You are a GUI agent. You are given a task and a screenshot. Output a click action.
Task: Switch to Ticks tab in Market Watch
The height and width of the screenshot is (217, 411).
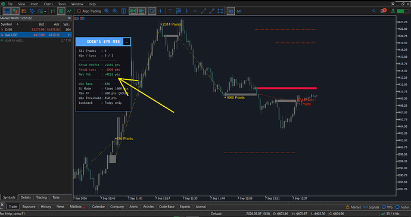56,197
